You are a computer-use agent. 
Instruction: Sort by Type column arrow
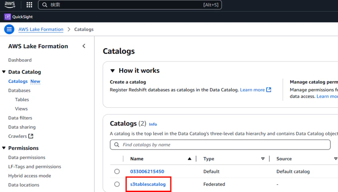263,159
